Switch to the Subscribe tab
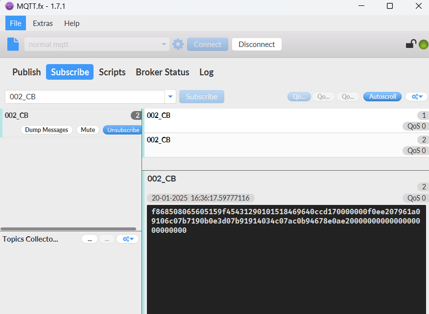429x314 pixels. point(70,72)
